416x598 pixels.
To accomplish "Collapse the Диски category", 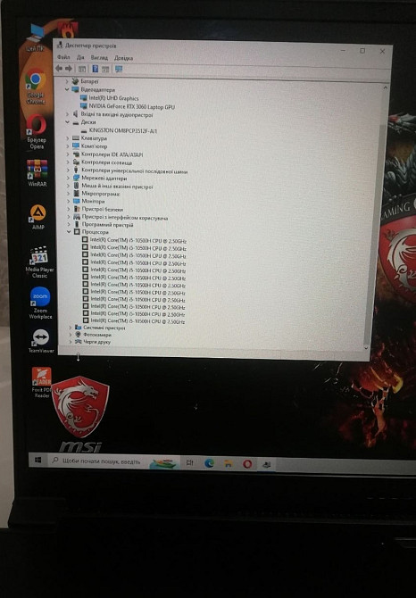I will (x=67, y=122).
